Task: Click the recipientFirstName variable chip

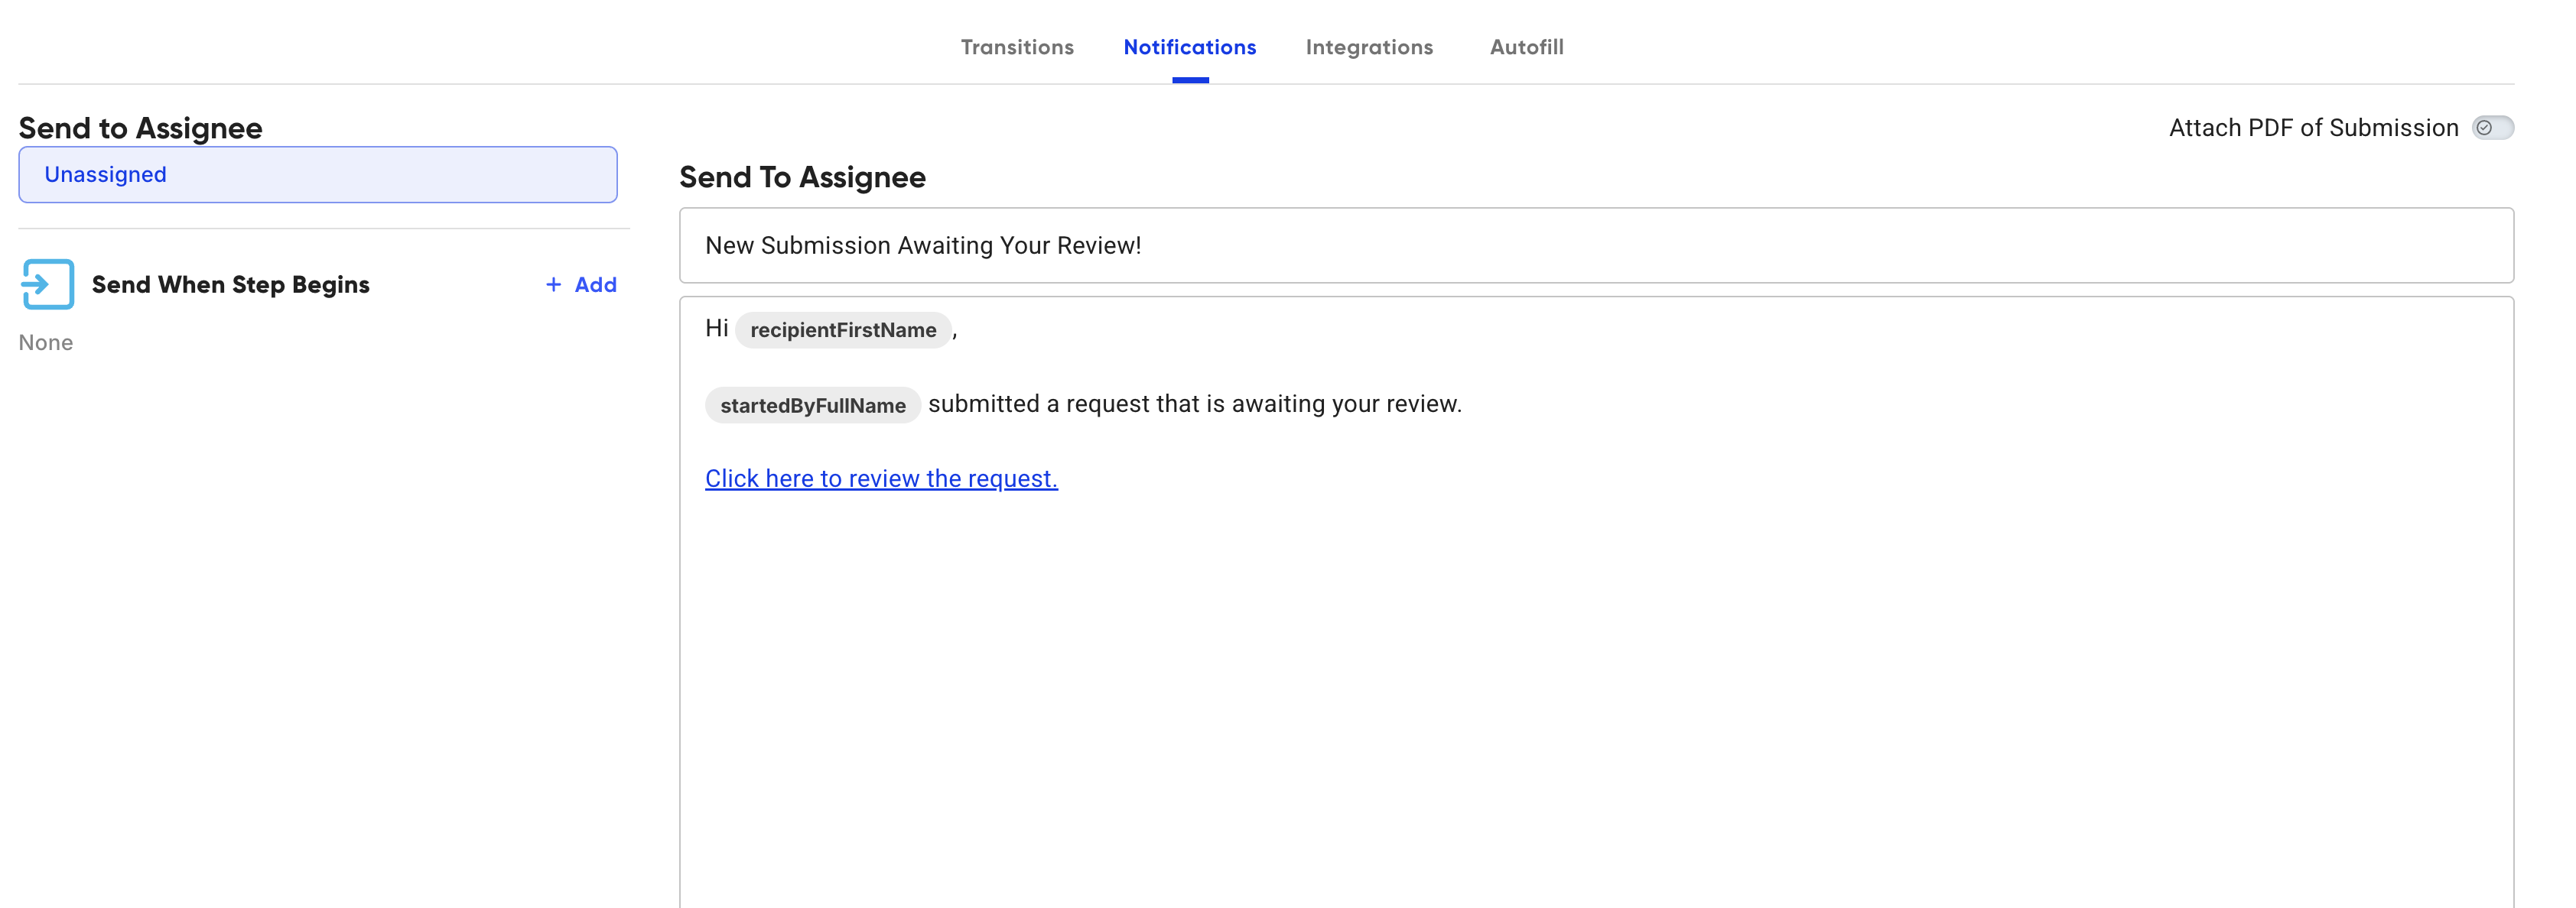Action: click(x=843, y=329)
